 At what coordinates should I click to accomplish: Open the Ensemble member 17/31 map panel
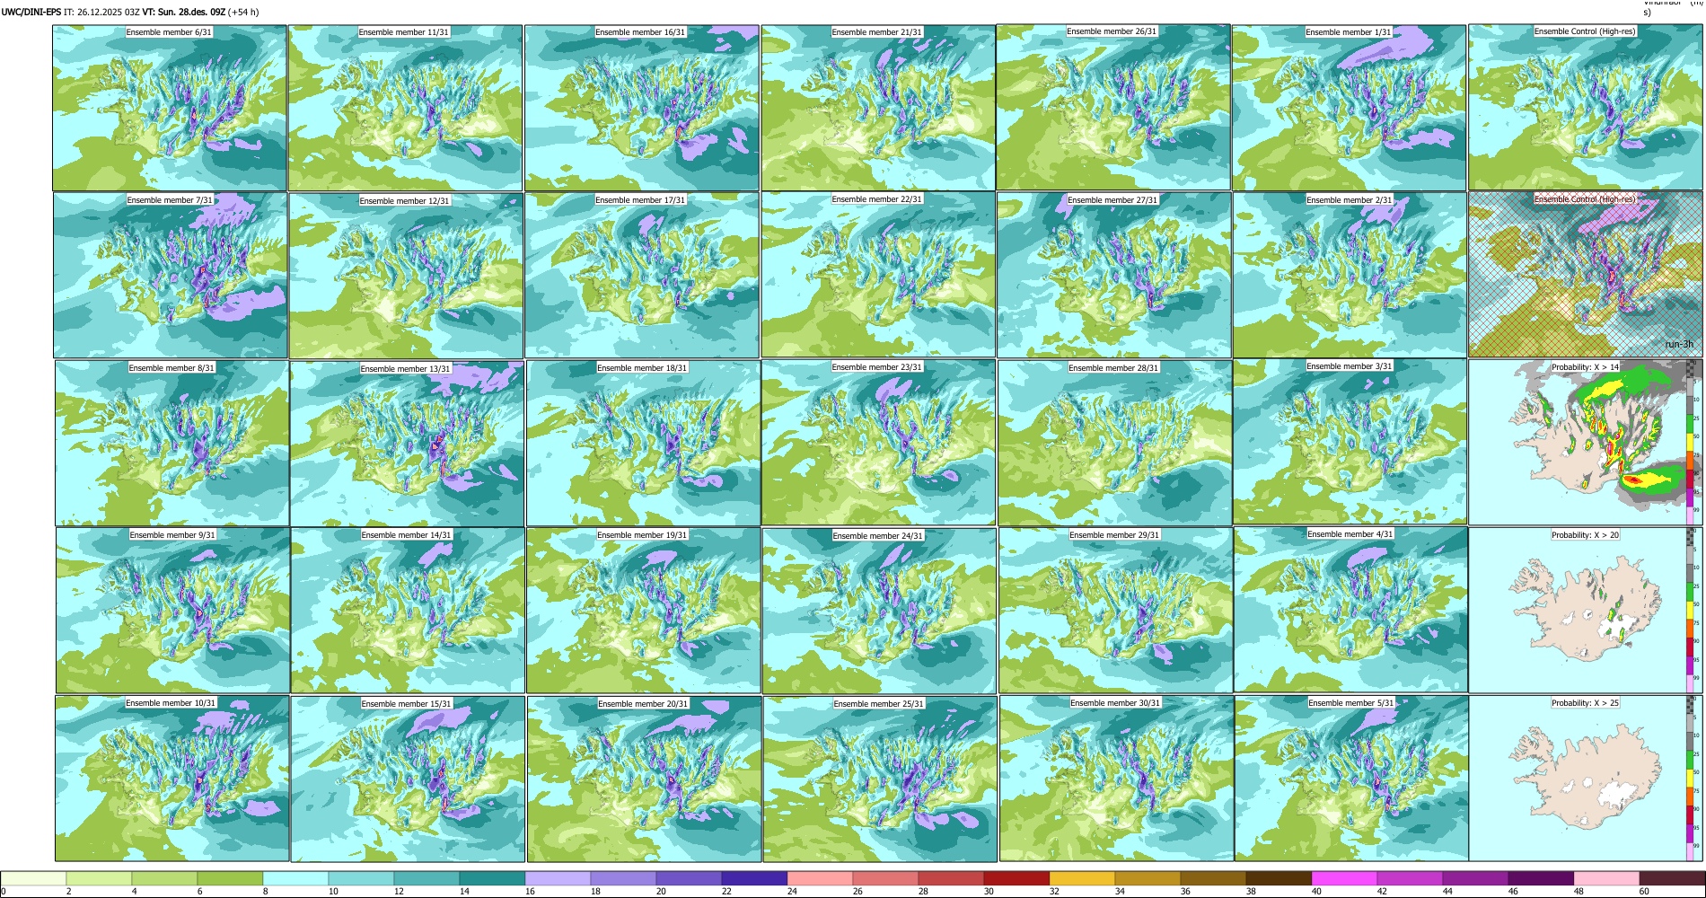(642, 276)
